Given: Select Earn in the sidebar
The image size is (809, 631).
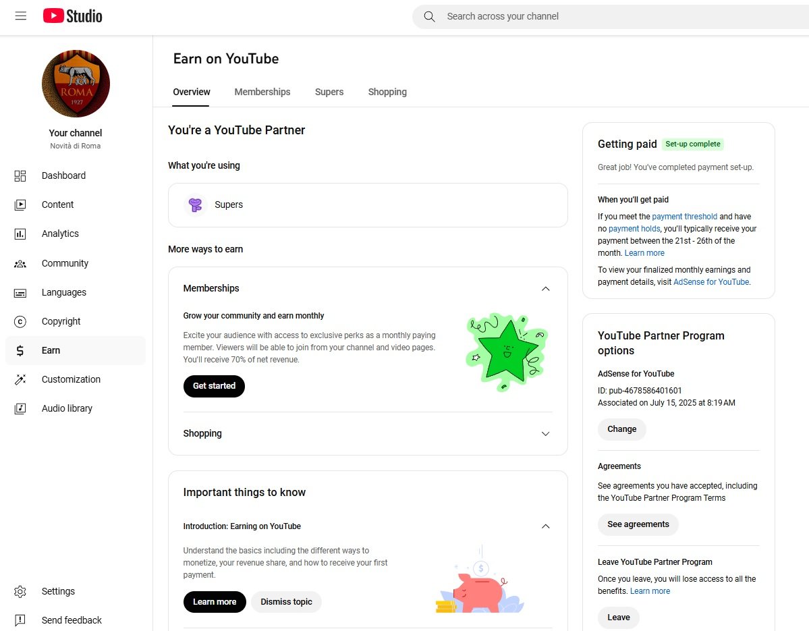Looking at the screenshot, I should [x=76, y=351].
